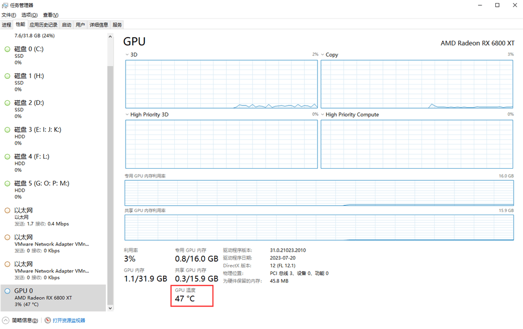523x329 pixels.
Task: Click the 磁盘 1 (H:) status circle icon
Action: 7,76
